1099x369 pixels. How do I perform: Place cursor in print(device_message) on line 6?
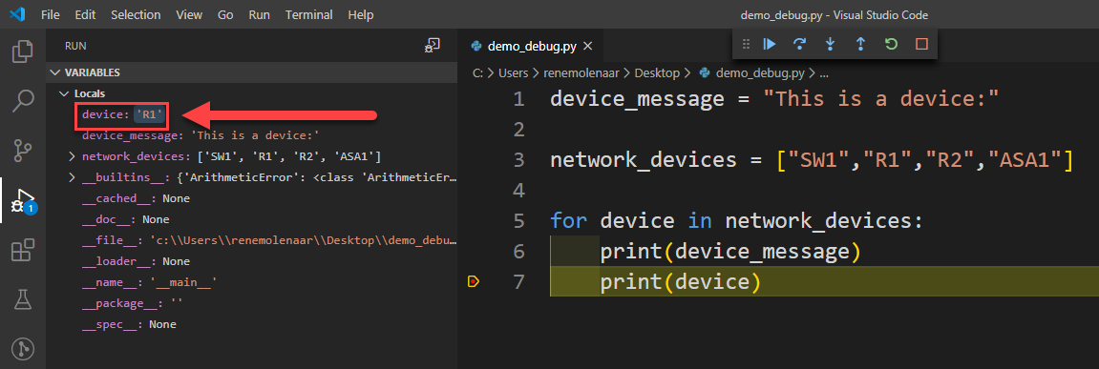click(x=729, y=252)
